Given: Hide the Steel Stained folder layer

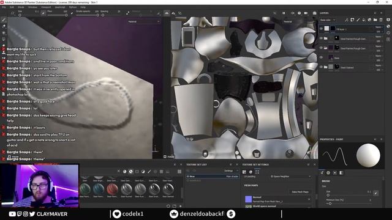Looking at the screenshot, I should pyautogui.click(x=321, y=67).
